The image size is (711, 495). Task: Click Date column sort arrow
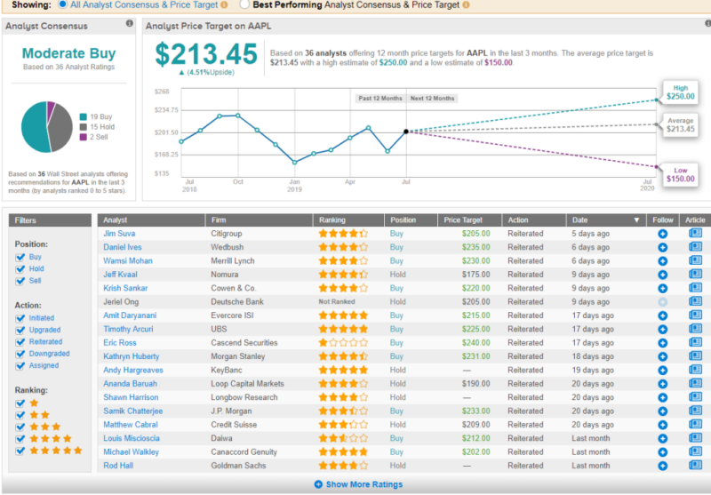click(636, 220)
